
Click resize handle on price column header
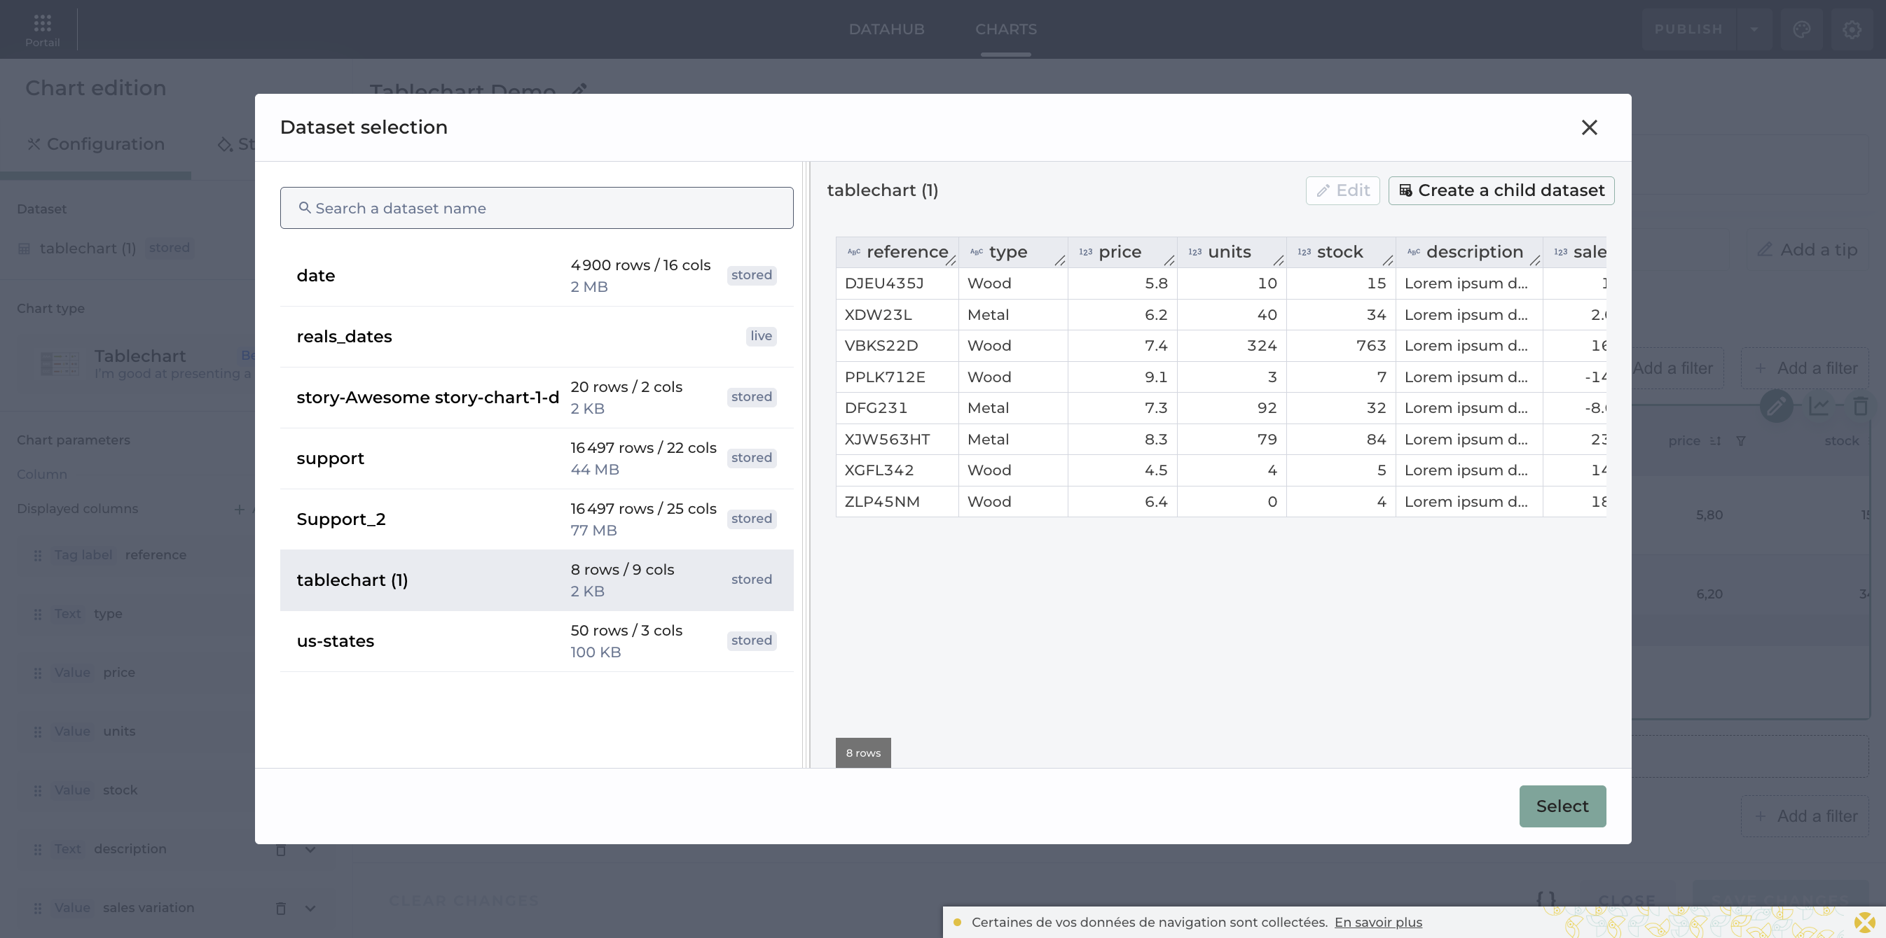[x=1169, y=260]
